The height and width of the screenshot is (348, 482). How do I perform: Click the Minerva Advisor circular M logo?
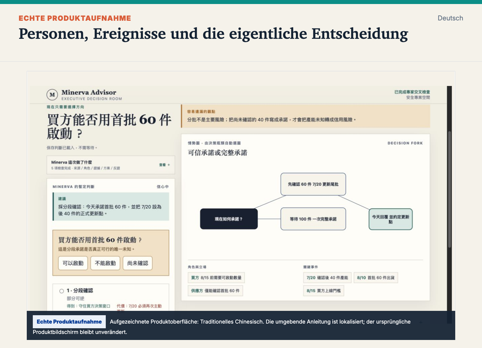coord(52,95)
